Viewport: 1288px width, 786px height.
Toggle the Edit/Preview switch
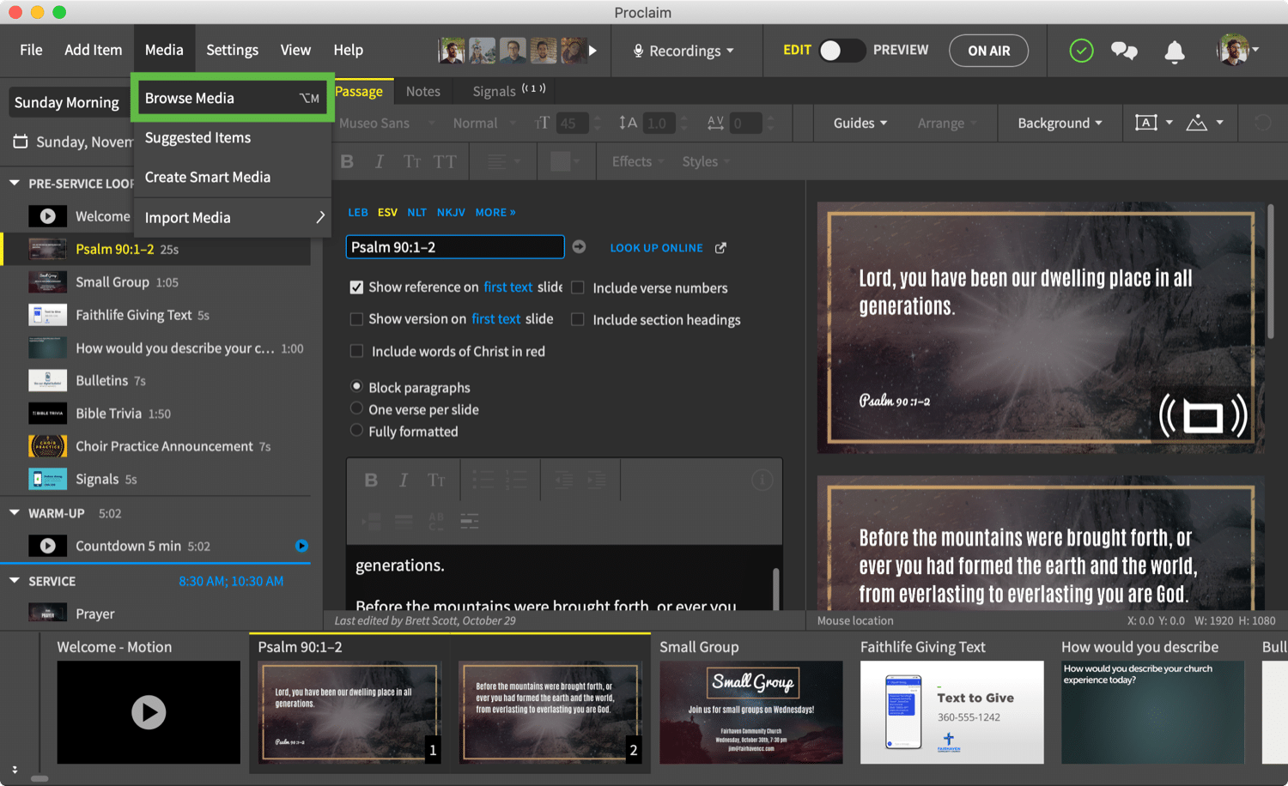[841, 51]
